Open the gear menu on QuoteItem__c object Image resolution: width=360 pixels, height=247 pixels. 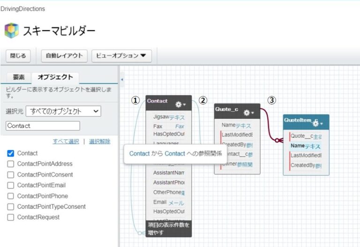click(x=317, y=123)
